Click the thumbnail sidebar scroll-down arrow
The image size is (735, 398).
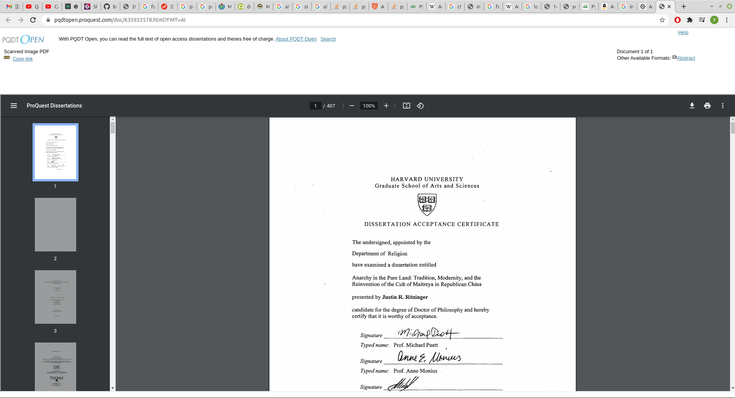(113, 388)
